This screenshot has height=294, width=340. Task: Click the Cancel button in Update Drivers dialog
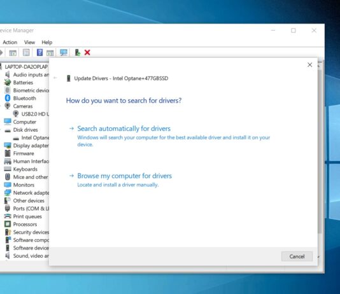(297, 256)
